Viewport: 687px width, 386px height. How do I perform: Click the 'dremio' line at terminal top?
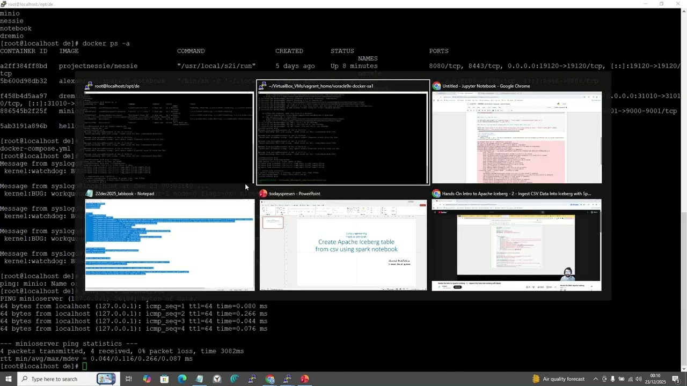coord(12,36)
